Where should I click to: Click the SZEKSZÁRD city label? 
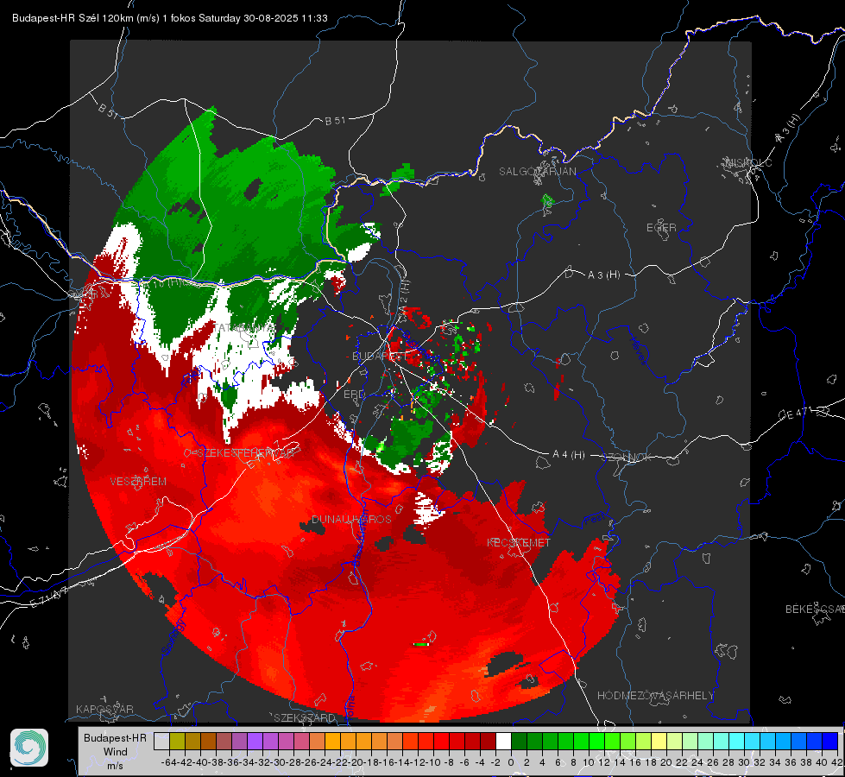[x=305, y=717]
